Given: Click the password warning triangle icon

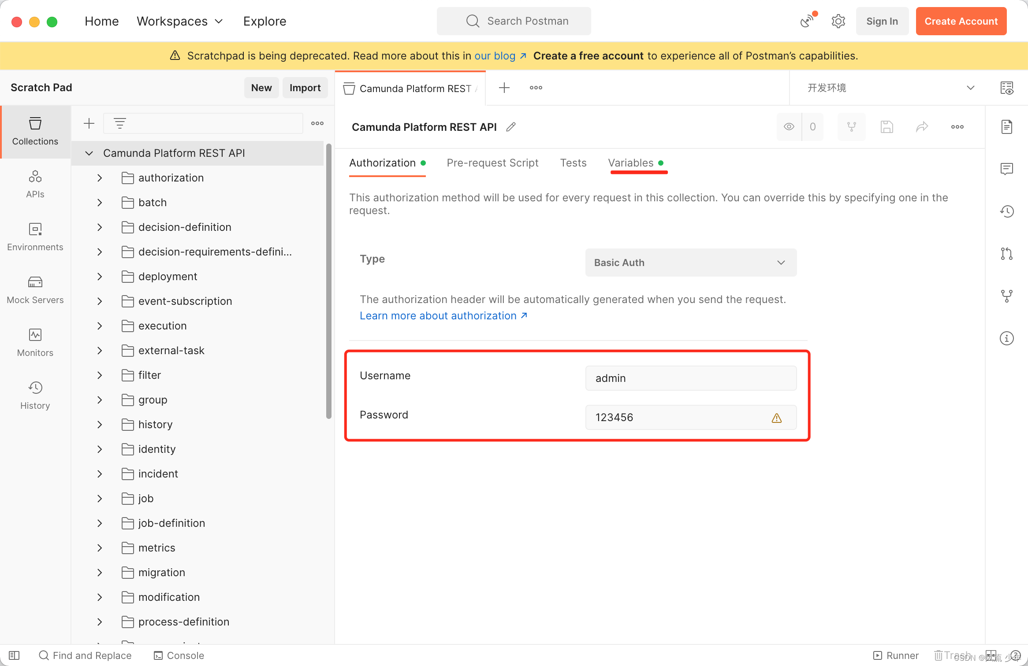Looking at the screenshot, I should (777, 418).
